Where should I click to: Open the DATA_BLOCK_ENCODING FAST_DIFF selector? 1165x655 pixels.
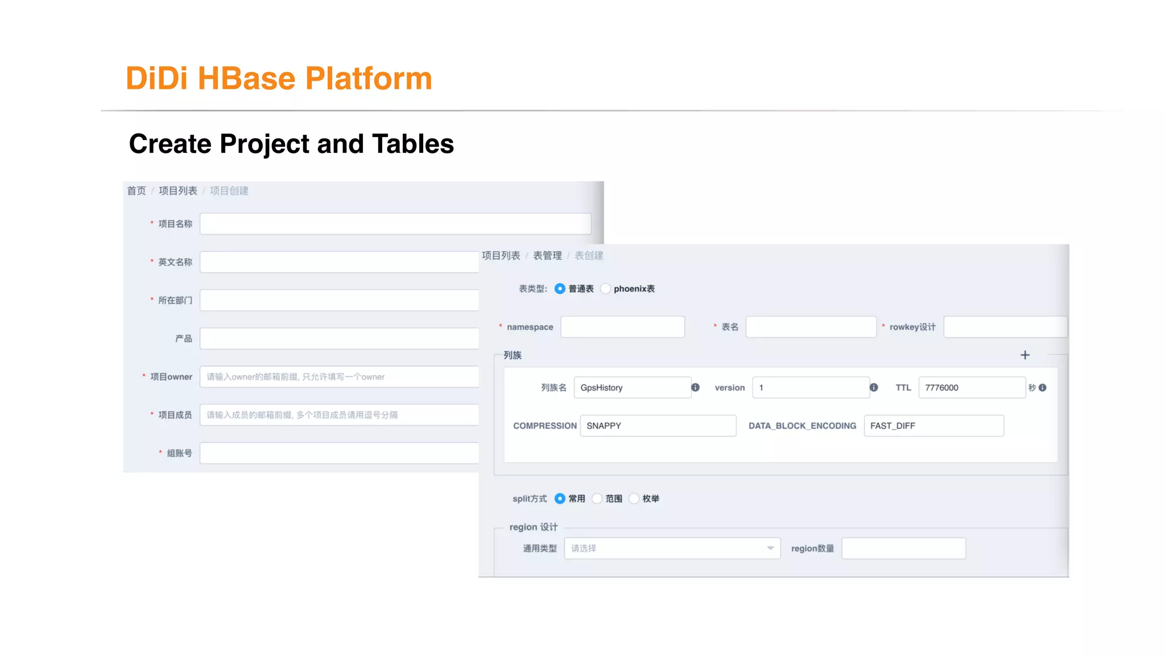coord(933,426)
